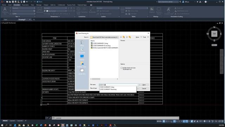Enable Update sheet and view thumbnails checkbox
This screenshot has width=225, height=127.
tap(122, 68)
